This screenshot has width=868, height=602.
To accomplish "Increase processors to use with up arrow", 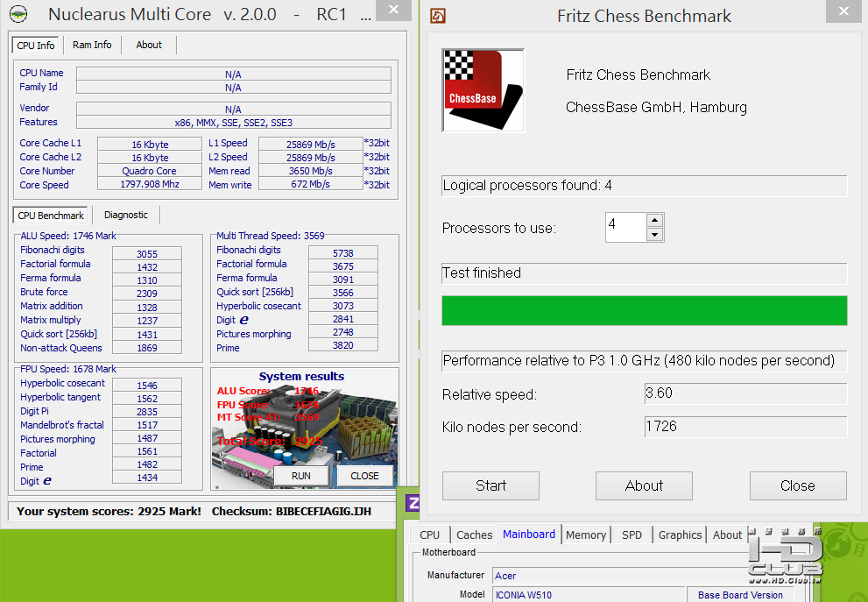I will pos(655,221).
